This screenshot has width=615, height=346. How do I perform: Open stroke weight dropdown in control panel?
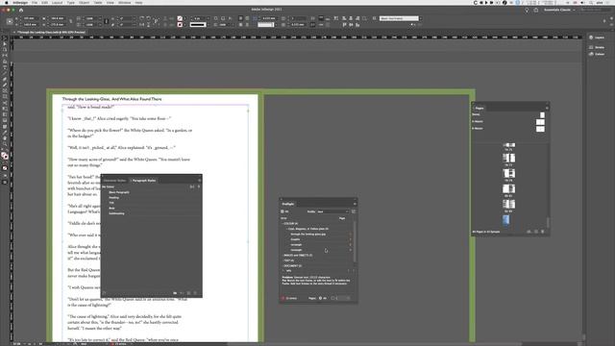pyautogui.click(x=208, y=18)
